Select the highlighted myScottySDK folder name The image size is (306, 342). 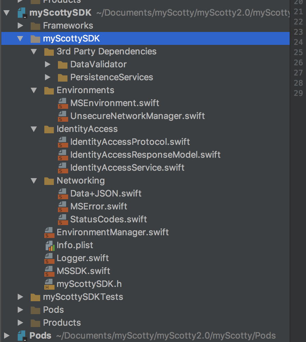[72, 39]
